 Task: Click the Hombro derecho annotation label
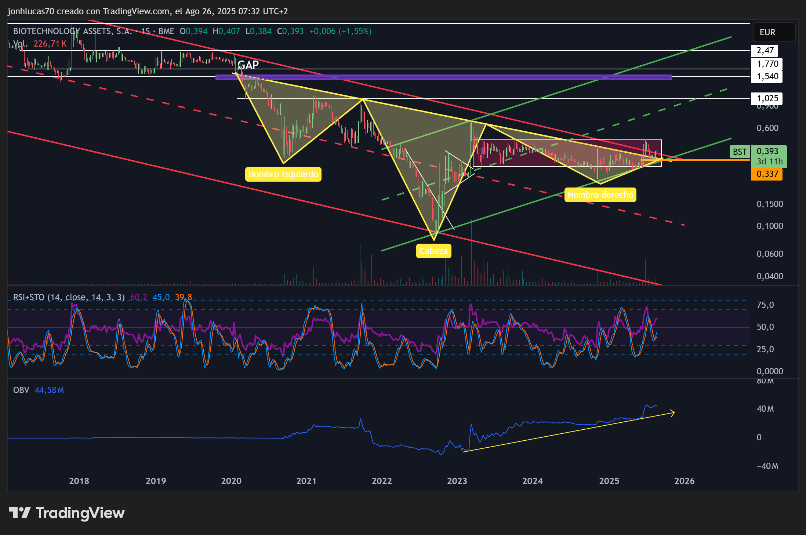click(x=600, y=195)
